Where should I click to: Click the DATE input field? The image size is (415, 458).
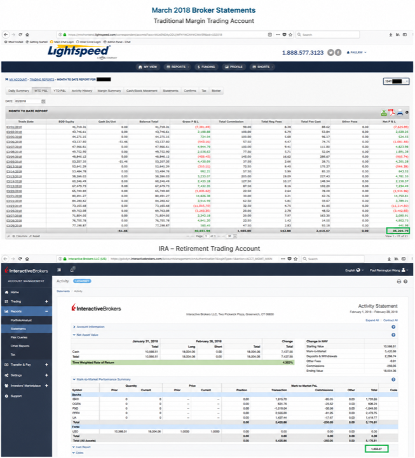pos(28,101)
